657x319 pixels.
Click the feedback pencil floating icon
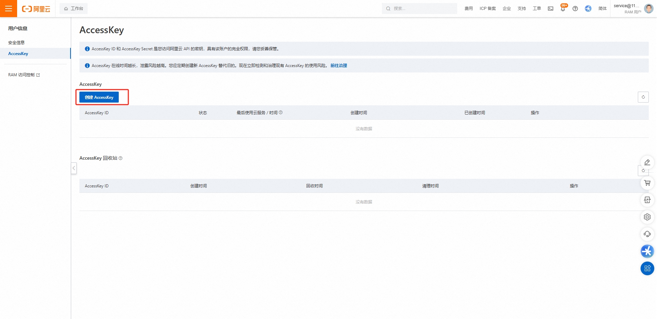647,162
